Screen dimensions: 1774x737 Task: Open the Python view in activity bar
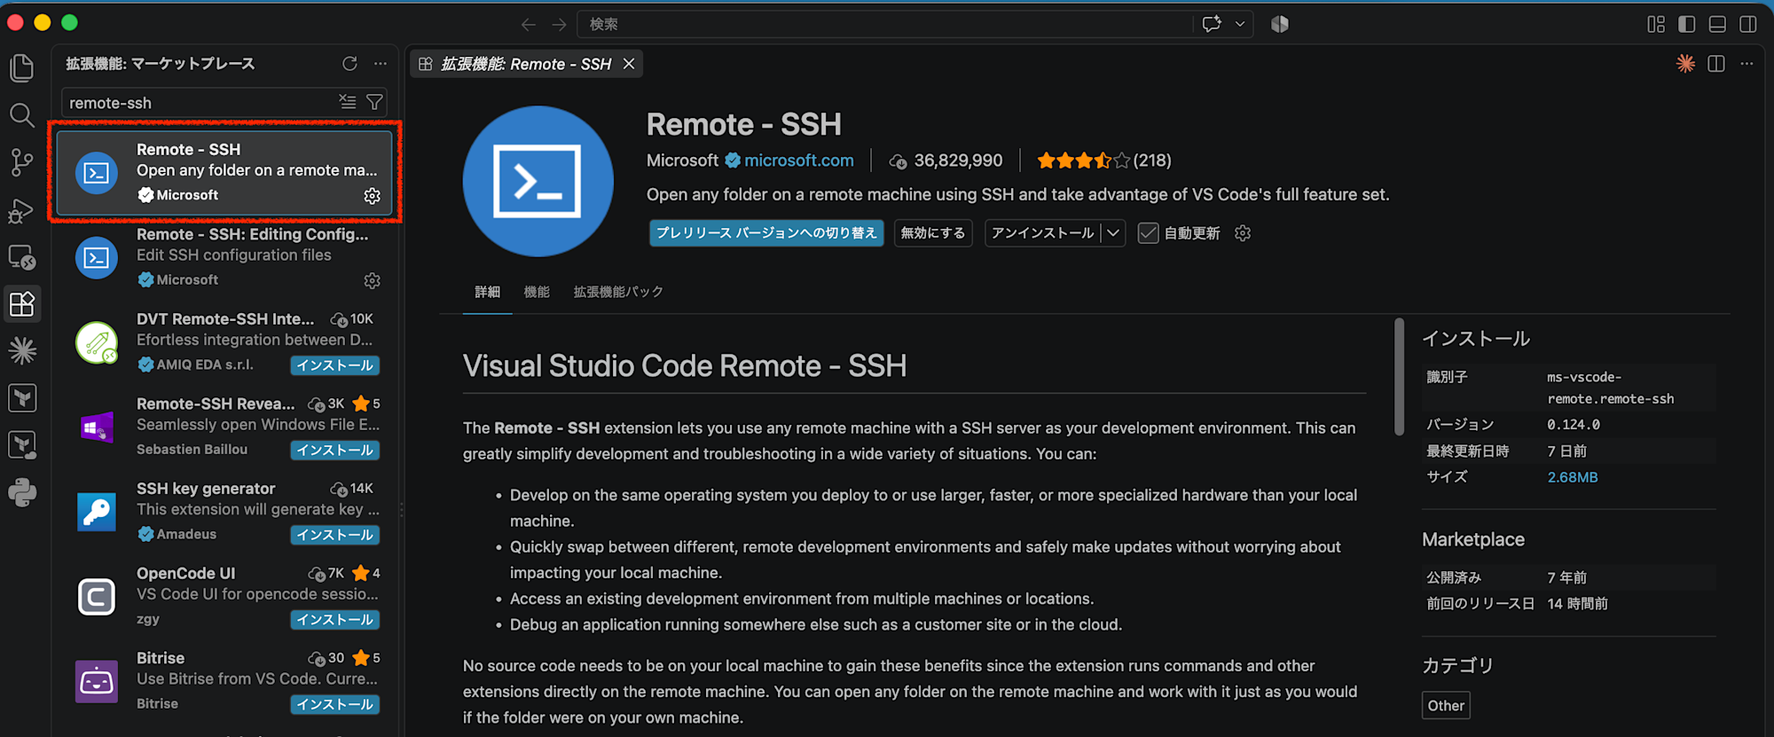point(22,492)
